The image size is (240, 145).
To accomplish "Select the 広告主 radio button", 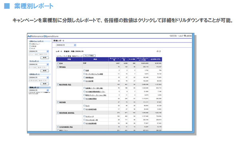I will click(x=30, y=46).
